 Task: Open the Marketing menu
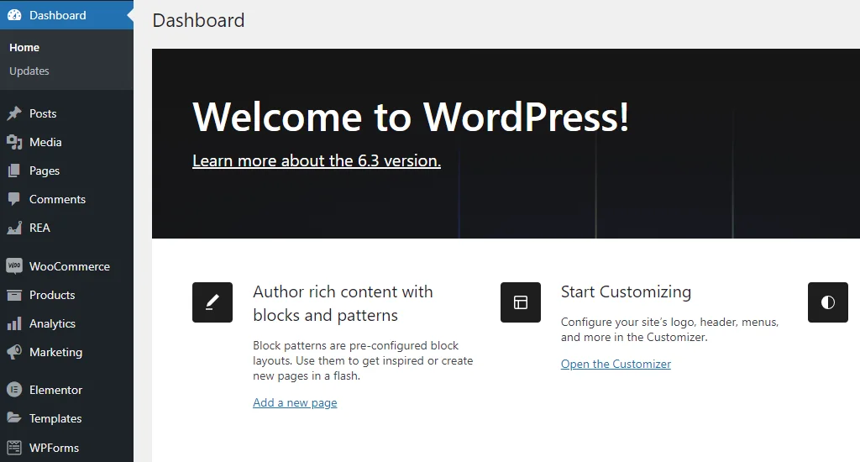coord(66,352)
